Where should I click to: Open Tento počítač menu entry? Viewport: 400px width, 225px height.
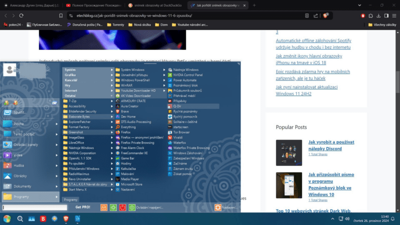30,134
